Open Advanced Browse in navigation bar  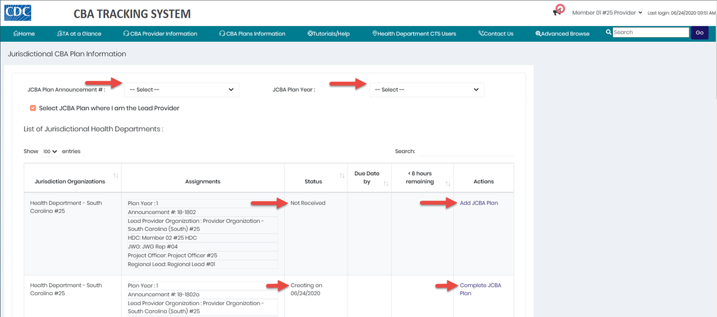562,34
